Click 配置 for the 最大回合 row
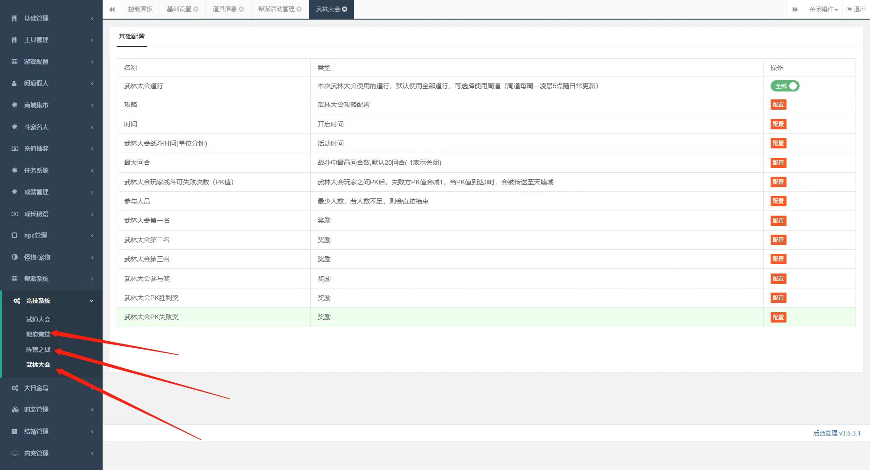Screen dimensions: 870x470 pos(778,163)
